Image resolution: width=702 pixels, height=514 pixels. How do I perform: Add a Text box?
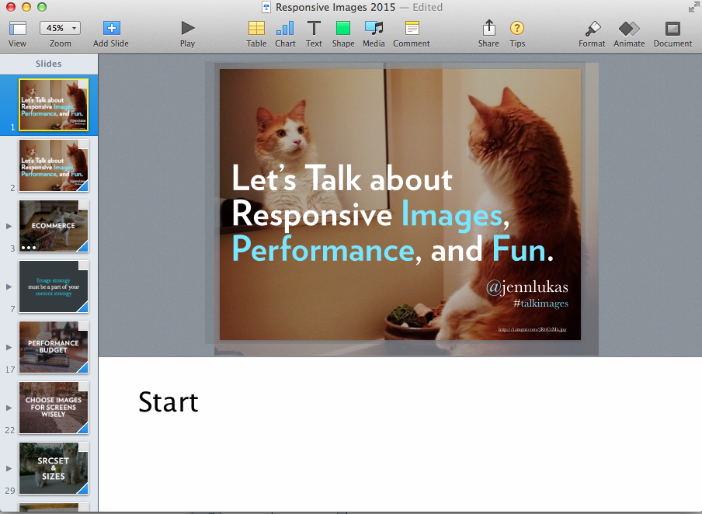click(x=314, y=29)
